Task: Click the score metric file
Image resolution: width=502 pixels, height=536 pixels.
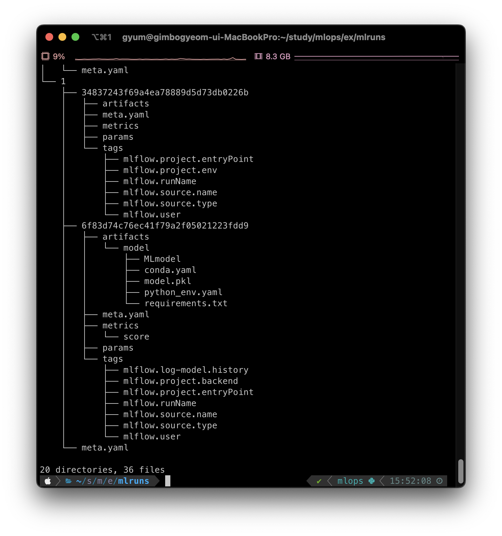Action: tap(136, 337)
